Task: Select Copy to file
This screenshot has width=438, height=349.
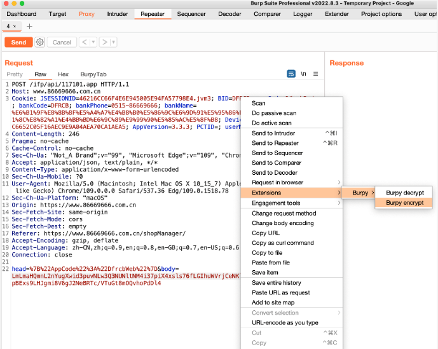Action: (x=292, y=252)
